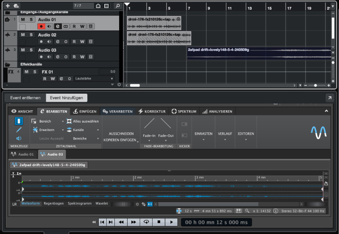Viewport: 339px width, 234px height.
Task: Open Fade-Out options arrow
Action: 166,141
